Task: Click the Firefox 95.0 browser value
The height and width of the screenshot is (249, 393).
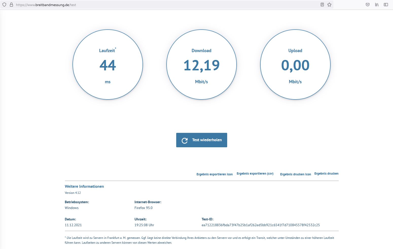Action: 144,208
